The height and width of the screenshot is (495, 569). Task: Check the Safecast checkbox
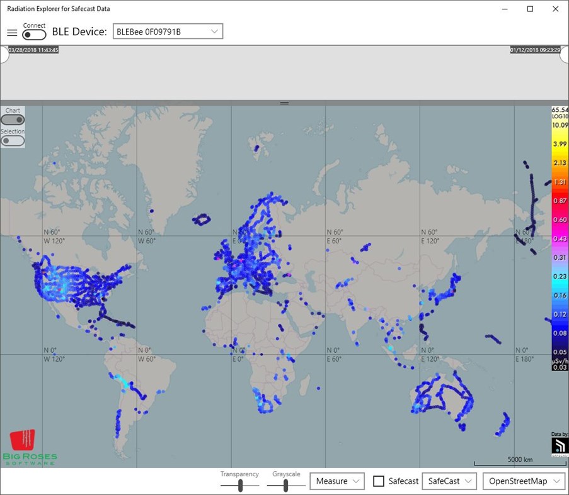click(378, 481)
